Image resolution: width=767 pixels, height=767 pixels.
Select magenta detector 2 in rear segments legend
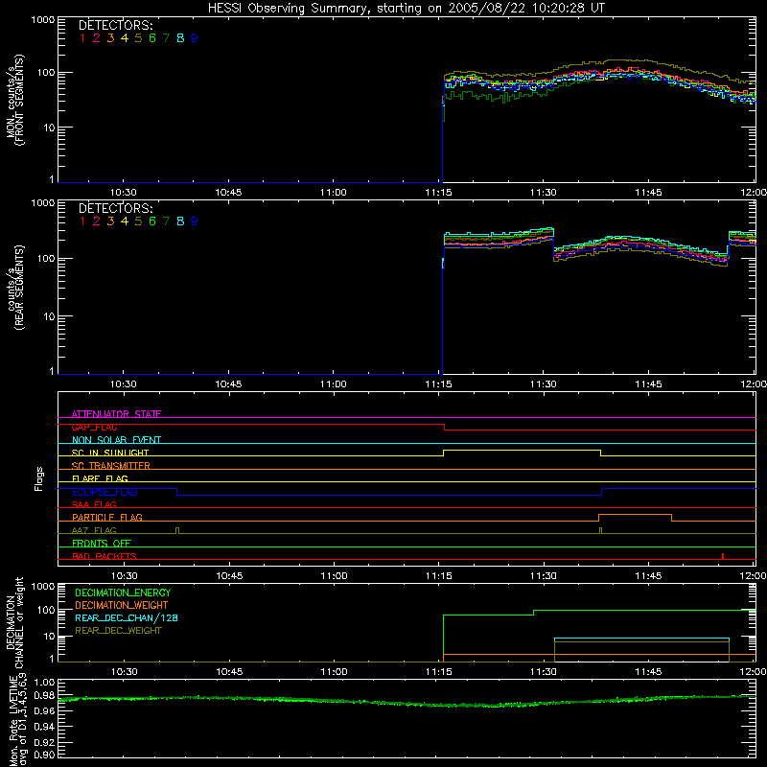click(x=97, y=221)
